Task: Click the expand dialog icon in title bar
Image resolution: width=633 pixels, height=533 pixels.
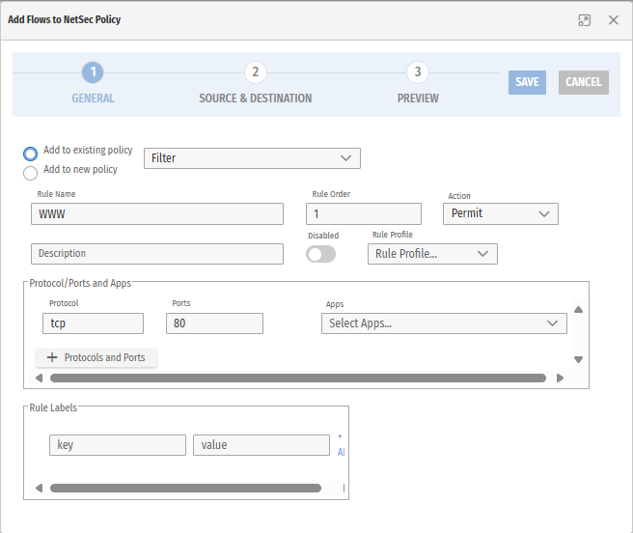Action: [585, 19]
